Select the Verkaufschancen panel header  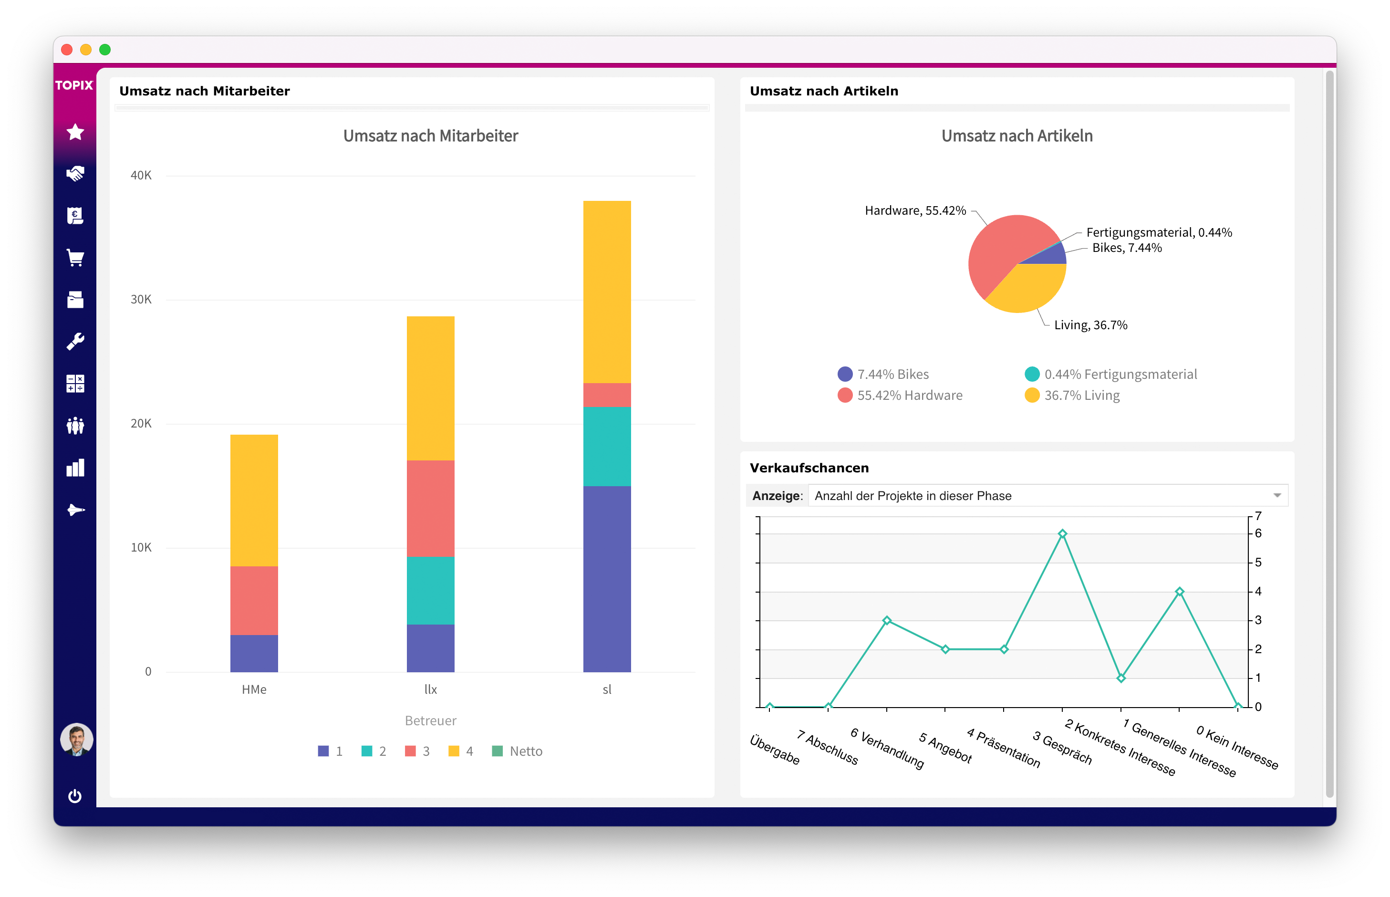809,468
